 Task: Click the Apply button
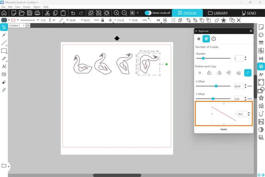coord(224,129)
